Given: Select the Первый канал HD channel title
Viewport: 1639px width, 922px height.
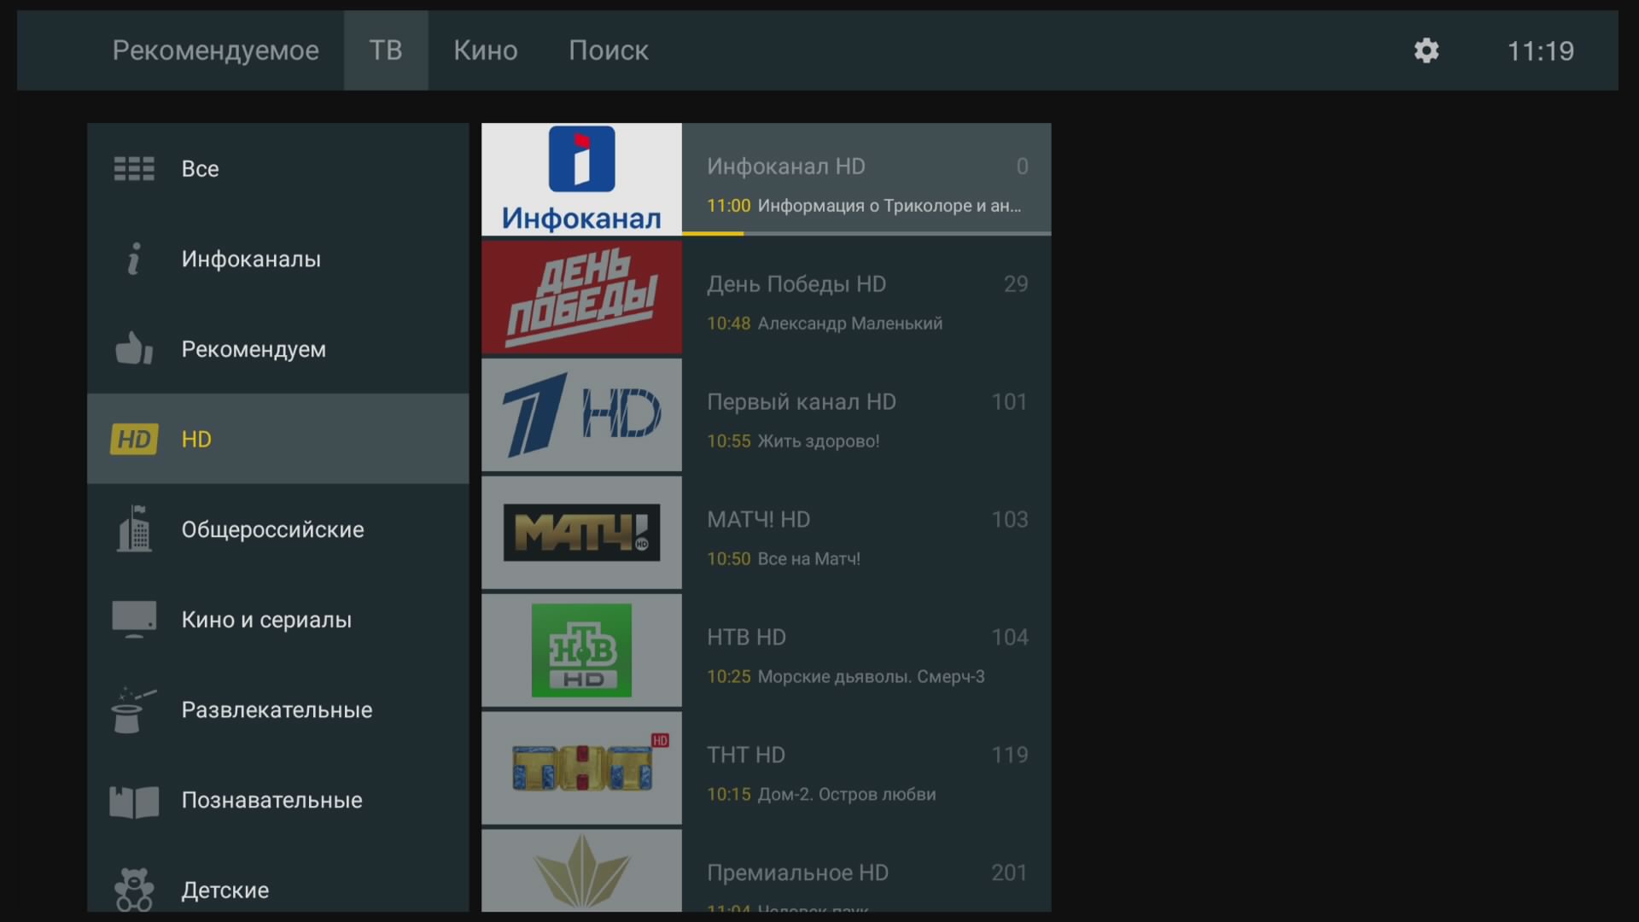Looking at the screenshot, I should click(x=801, y=402).
